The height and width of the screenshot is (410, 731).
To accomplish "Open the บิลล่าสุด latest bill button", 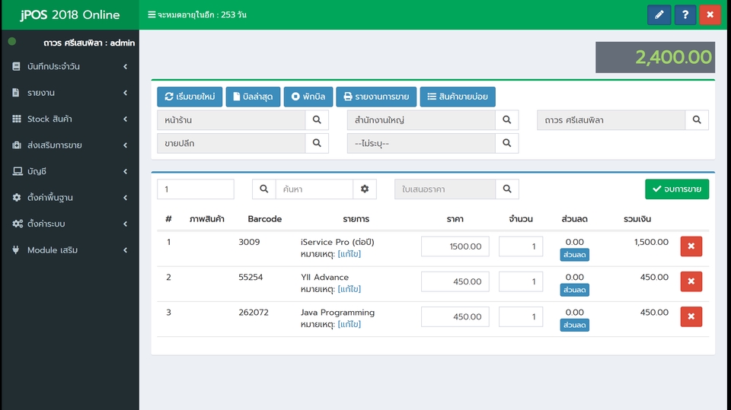I will pyautogui.click(x=253, y=97).
